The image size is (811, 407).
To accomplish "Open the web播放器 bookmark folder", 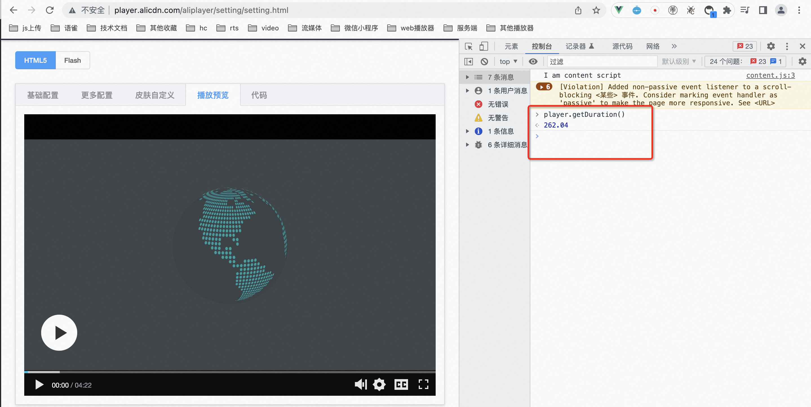I will tap(411, 28).
